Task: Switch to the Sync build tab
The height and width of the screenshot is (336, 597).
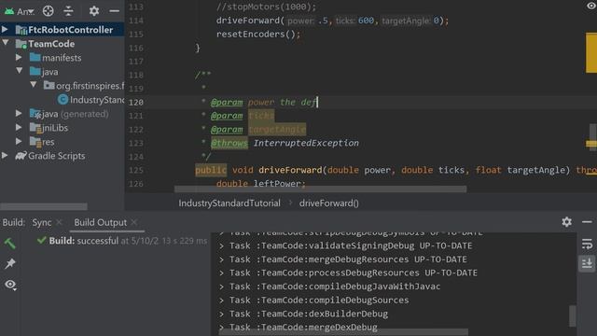Action: (x=41, y=222)
